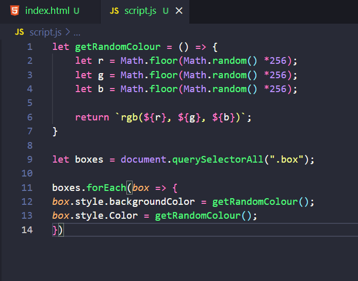Click line number 4 in gutter

click(30, 89)
